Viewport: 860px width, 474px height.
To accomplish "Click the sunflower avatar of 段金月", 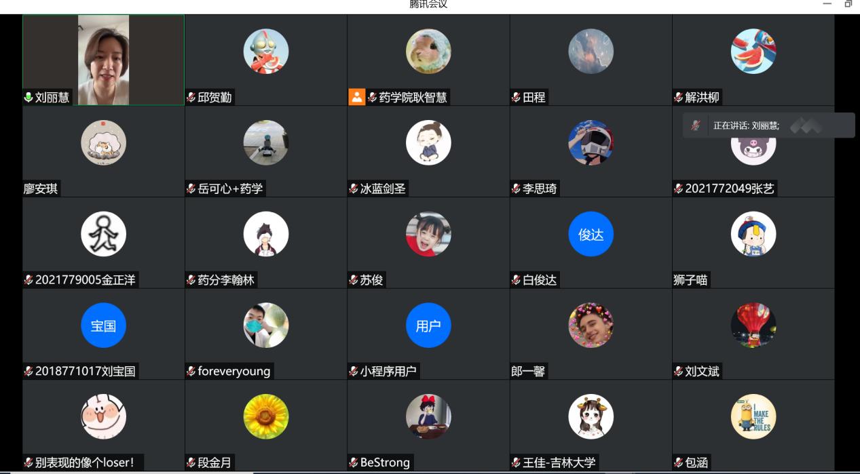I will pyautogui.click(x=266, y=416).
